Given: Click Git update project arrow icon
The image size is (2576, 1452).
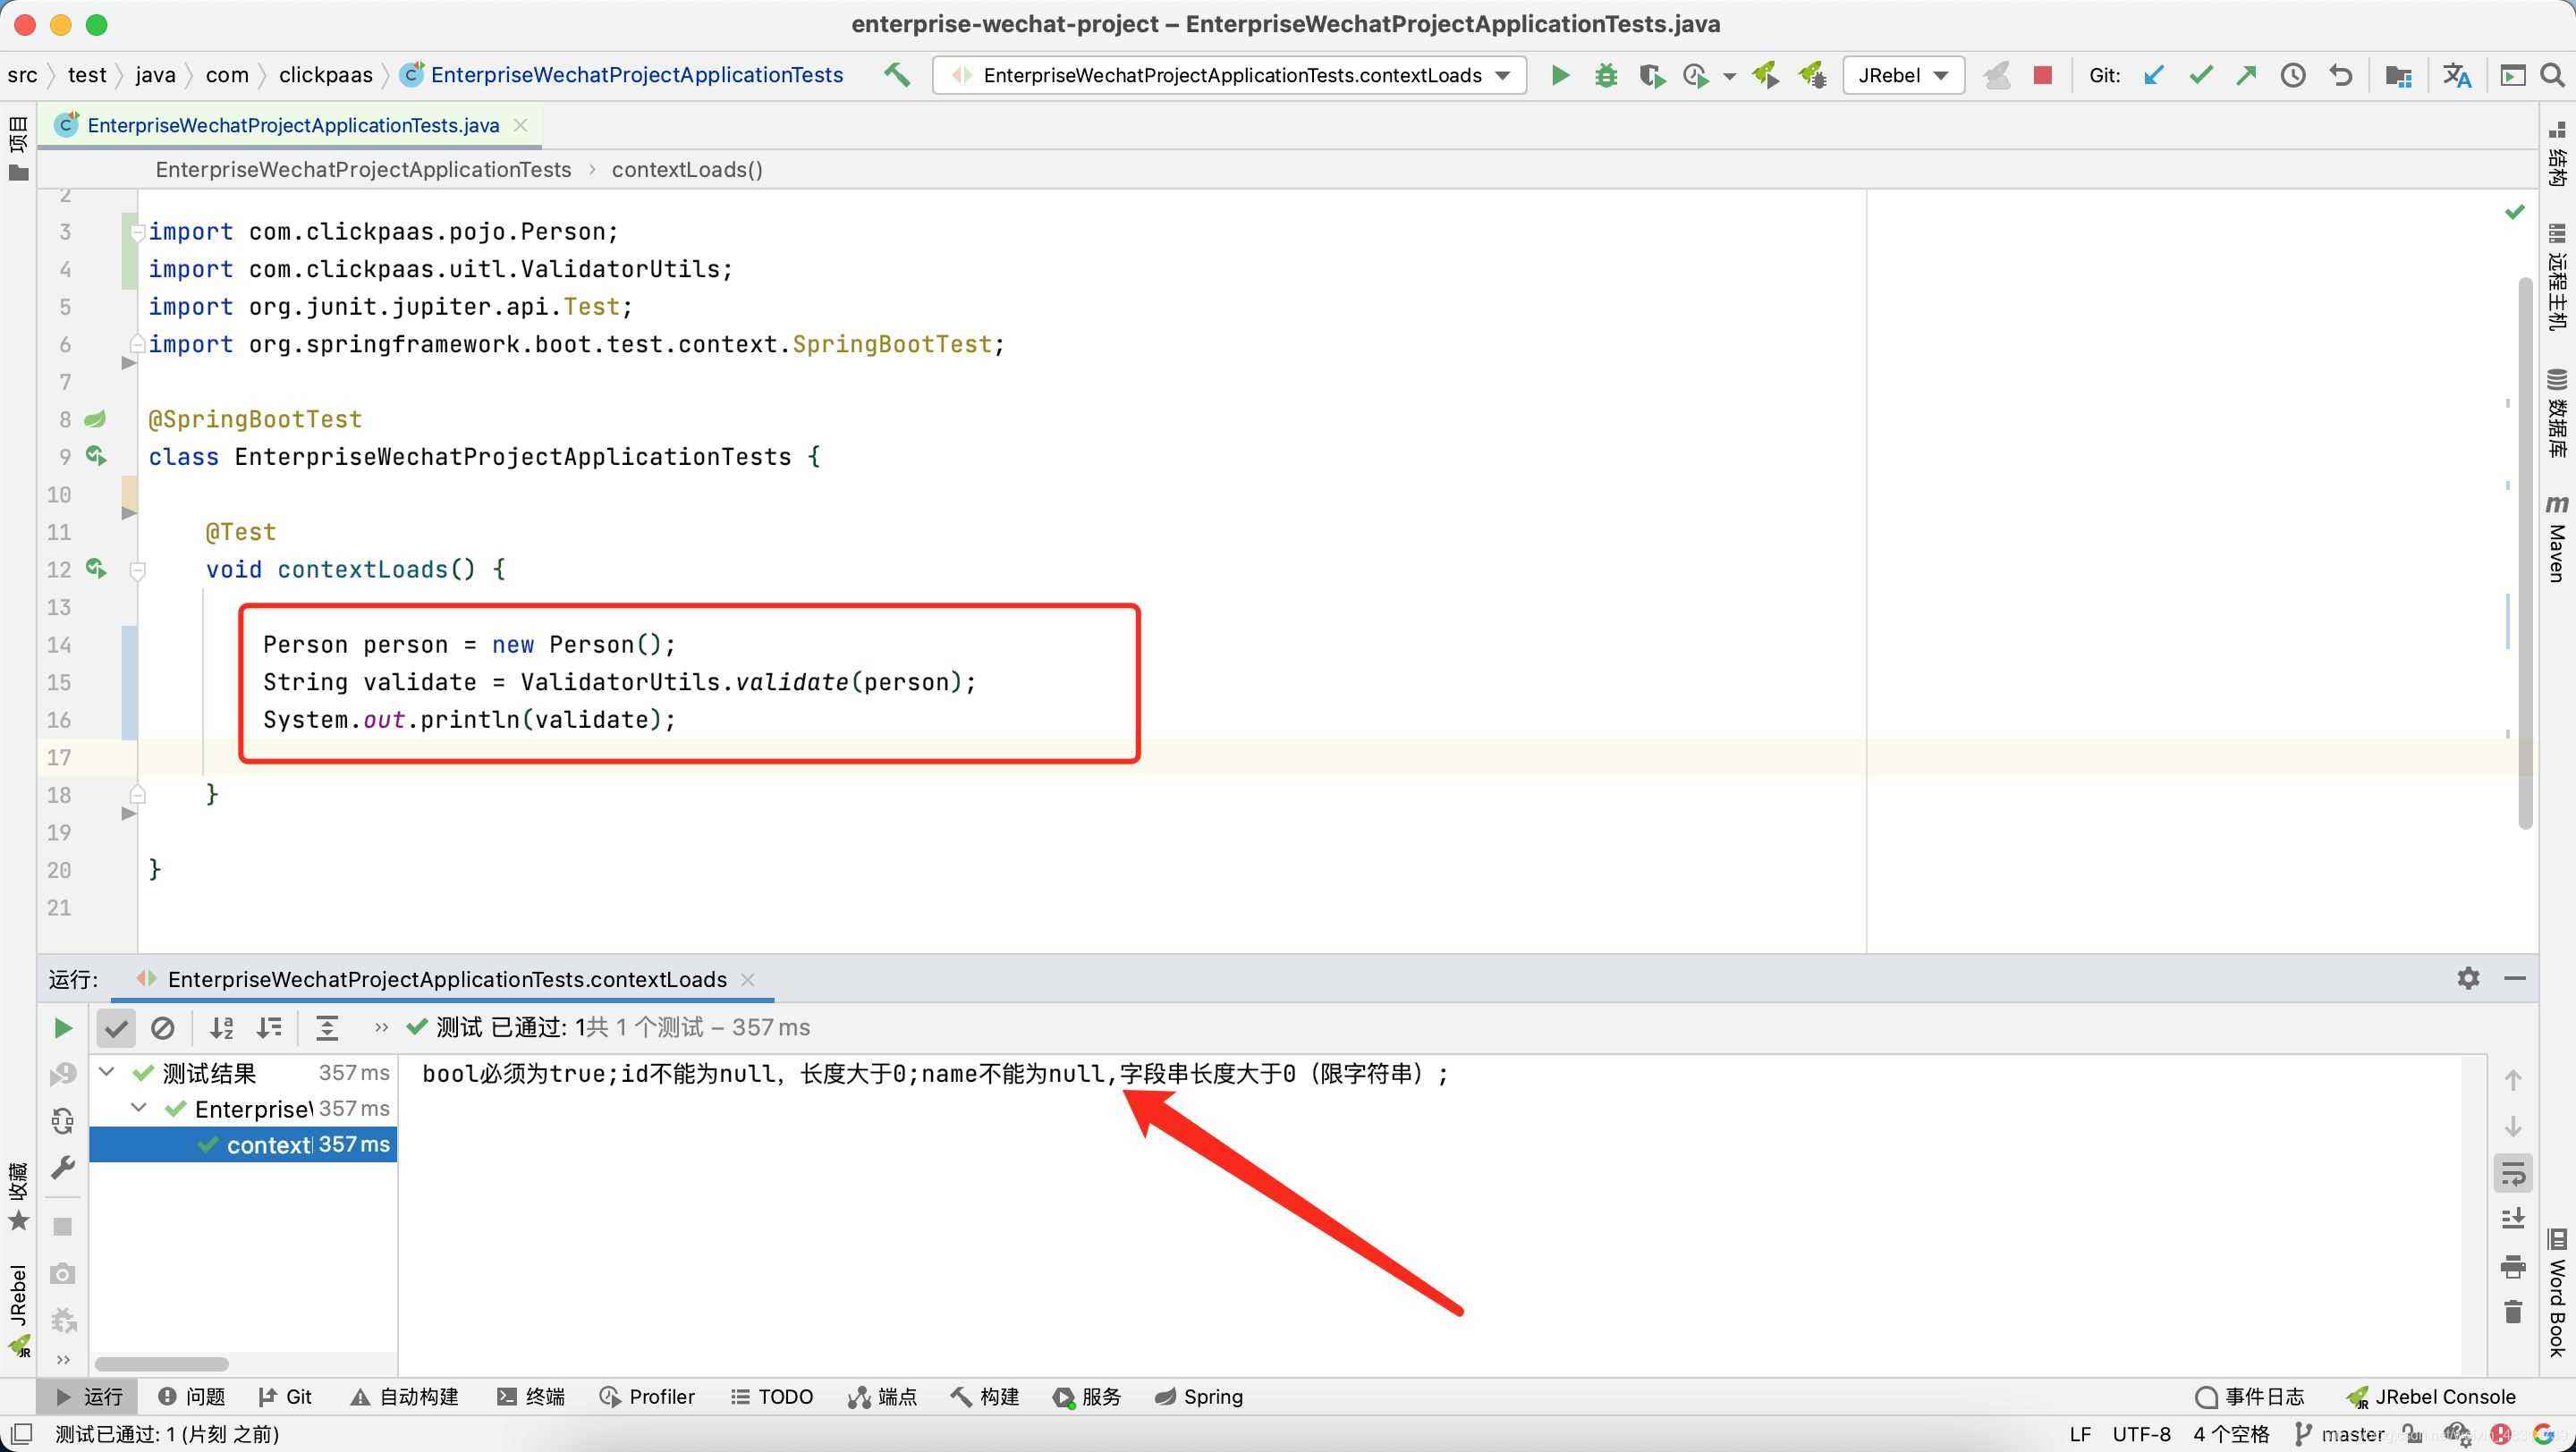Looking at the screenshot, I should (2154, 75).
